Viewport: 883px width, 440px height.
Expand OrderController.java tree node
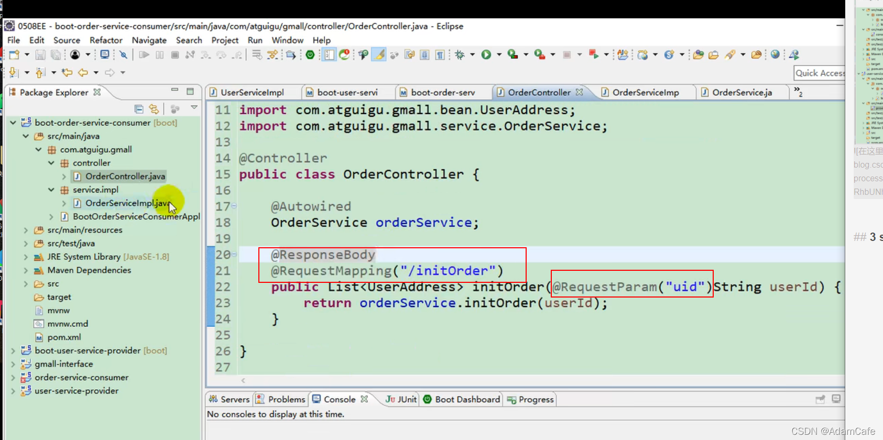pos(64,176)
